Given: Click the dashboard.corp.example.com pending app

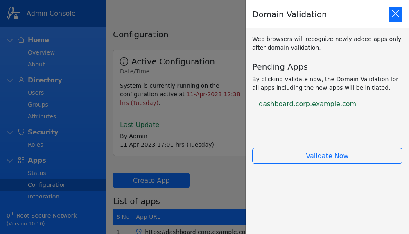Looking at the screenshot, I should click(x=307, y=104).
